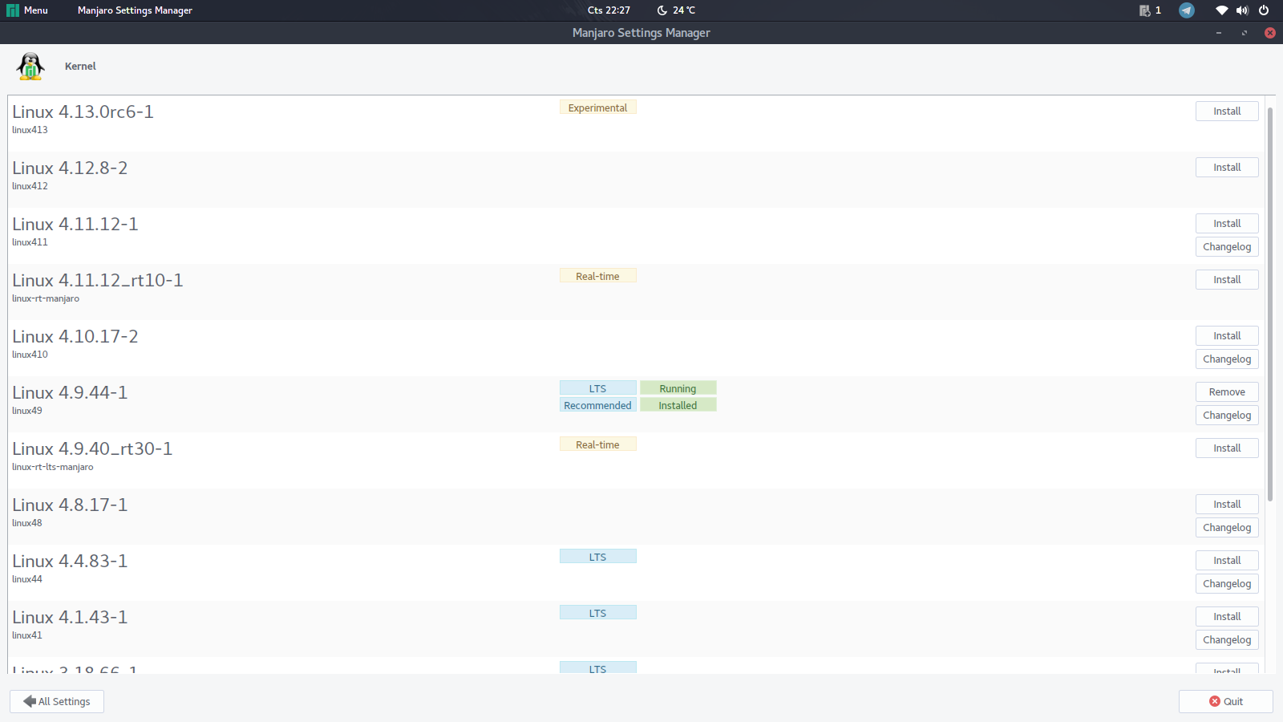Install the Linux 4.4.83-1 LTS kernel

[x=1227, y=561]
